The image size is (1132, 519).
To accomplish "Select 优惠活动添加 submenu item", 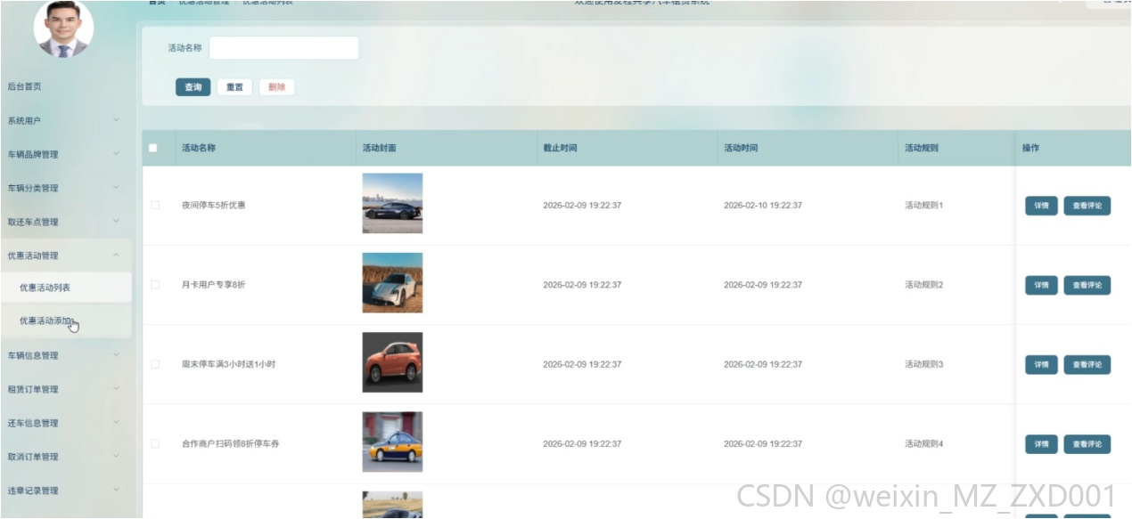I will tap(66, 320).
